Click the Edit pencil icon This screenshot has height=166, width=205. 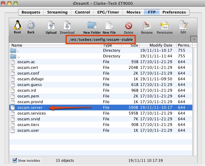[183, 25]
